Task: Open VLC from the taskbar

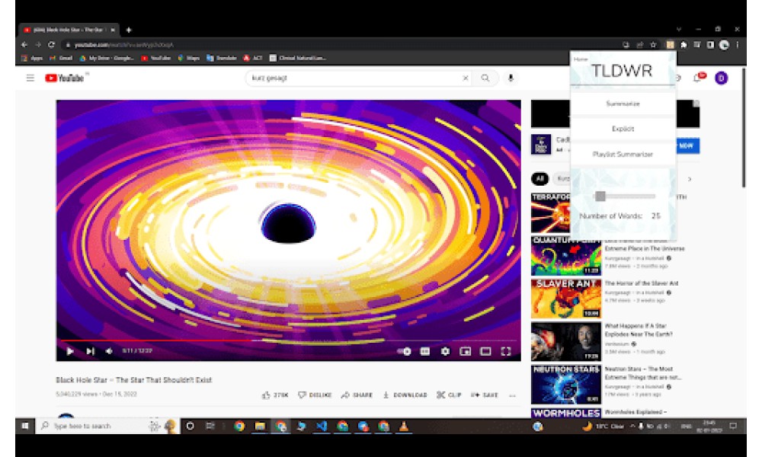Action: [x=404, y=426]
